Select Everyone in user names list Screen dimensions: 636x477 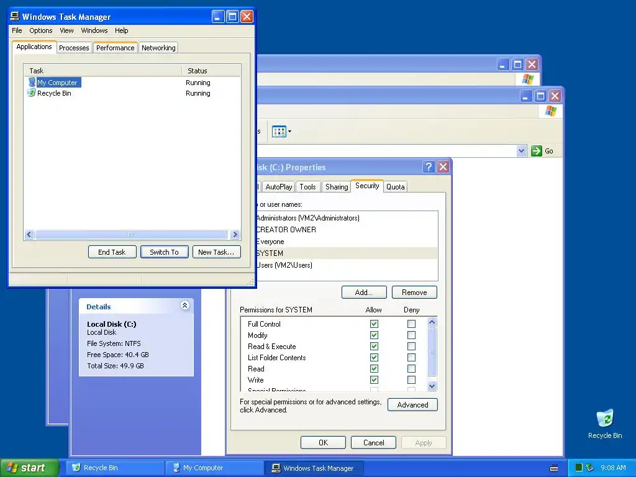(x=347, y=242)
